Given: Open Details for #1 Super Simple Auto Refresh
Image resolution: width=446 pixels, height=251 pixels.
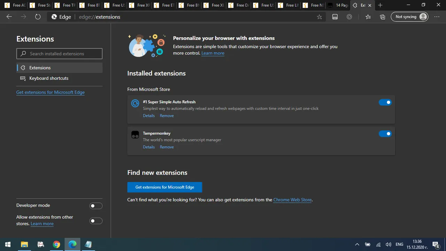Looking at the screenshot, I should coord(149,115).
